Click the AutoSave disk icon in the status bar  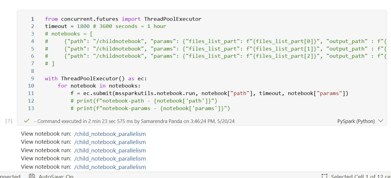(32, 176)
